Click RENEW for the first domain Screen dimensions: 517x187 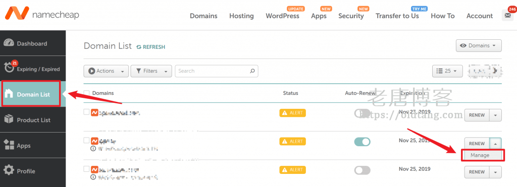[477, 115]
